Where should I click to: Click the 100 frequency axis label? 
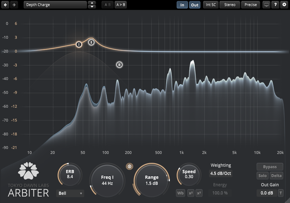coord(106,153)
